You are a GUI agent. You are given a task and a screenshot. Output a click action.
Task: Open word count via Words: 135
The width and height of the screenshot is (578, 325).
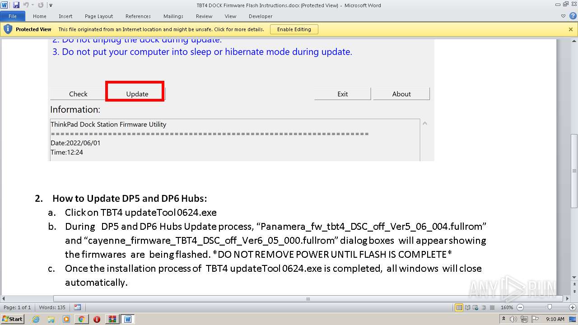tap(52, 307)
